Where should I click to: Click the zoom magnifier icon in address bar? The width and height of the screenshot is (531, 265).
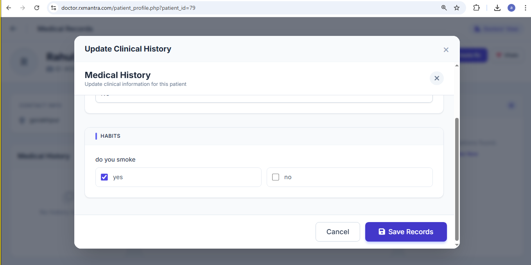[x=444, y=8]
